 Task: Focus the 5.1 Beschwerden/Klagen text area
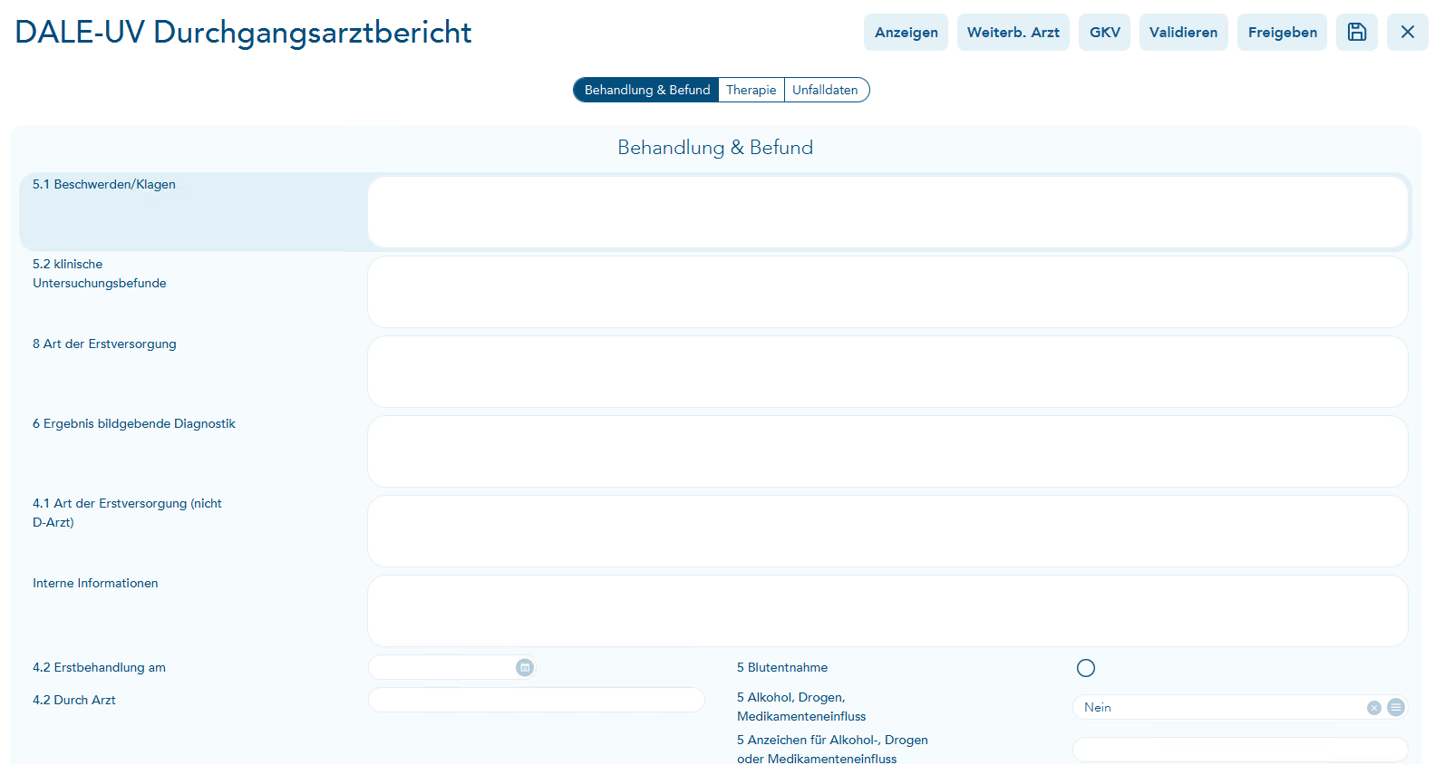pyautogui.click(x=887, y=212)
